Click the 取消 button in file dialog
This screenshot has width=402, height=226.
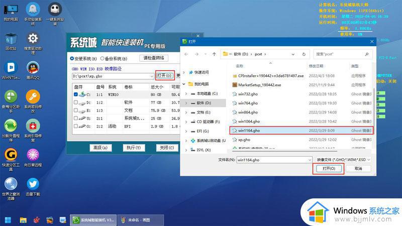tap(358, 169)
